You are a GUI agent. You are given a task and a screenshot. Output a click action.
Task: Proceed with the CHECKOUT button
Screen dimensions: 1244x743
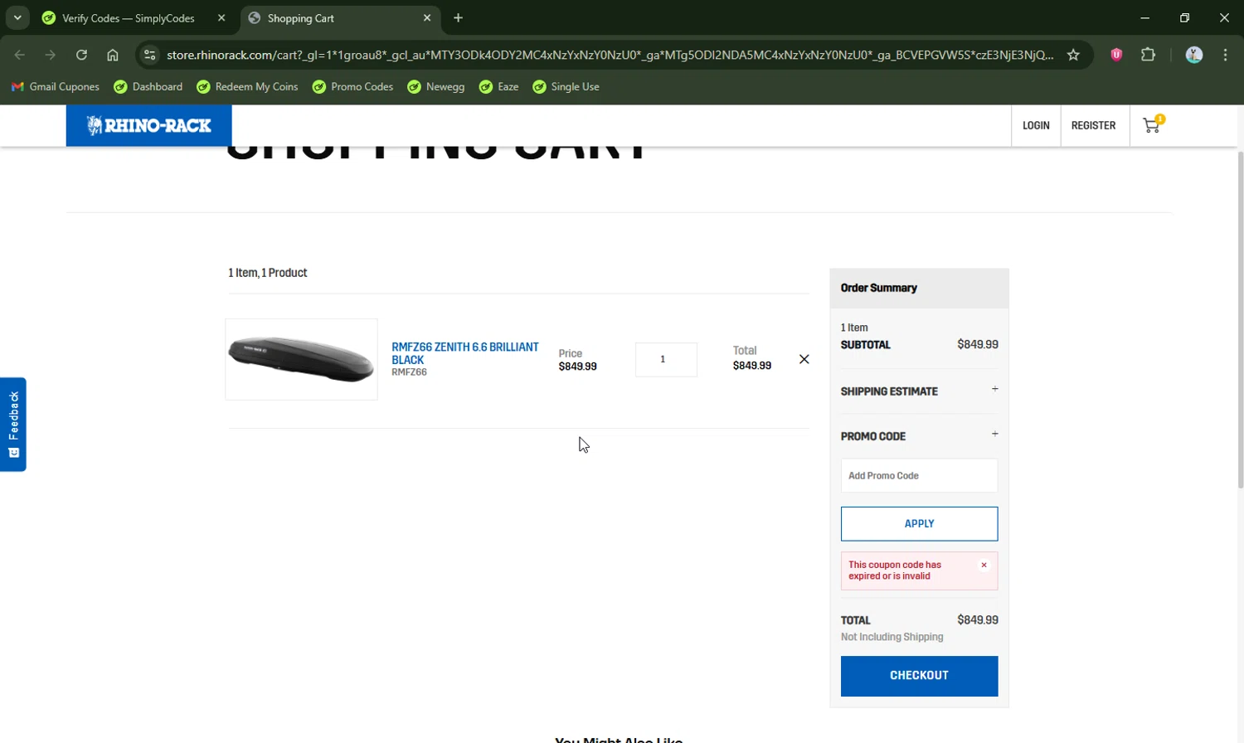pyautogui.click(x=919, y=676)
